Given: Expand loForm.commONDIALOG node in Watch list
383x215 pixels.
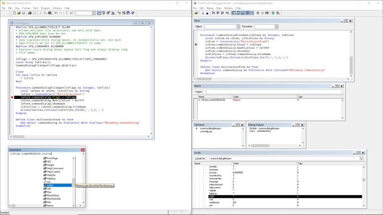Looking at the screenshot, I should [199, 100].
